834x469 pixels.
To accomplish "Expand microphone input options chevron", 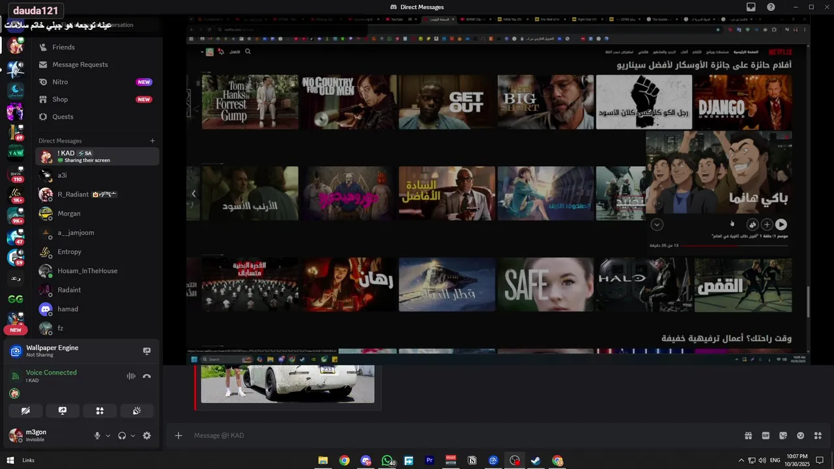I will point(108,436).
